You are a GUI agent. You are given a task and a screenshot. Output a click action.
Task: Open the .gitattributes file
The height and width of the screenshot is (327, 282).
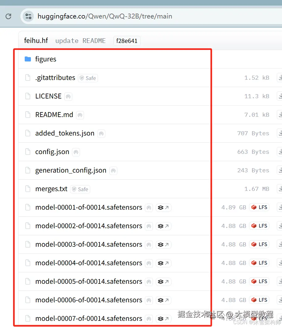pos(55,78)
